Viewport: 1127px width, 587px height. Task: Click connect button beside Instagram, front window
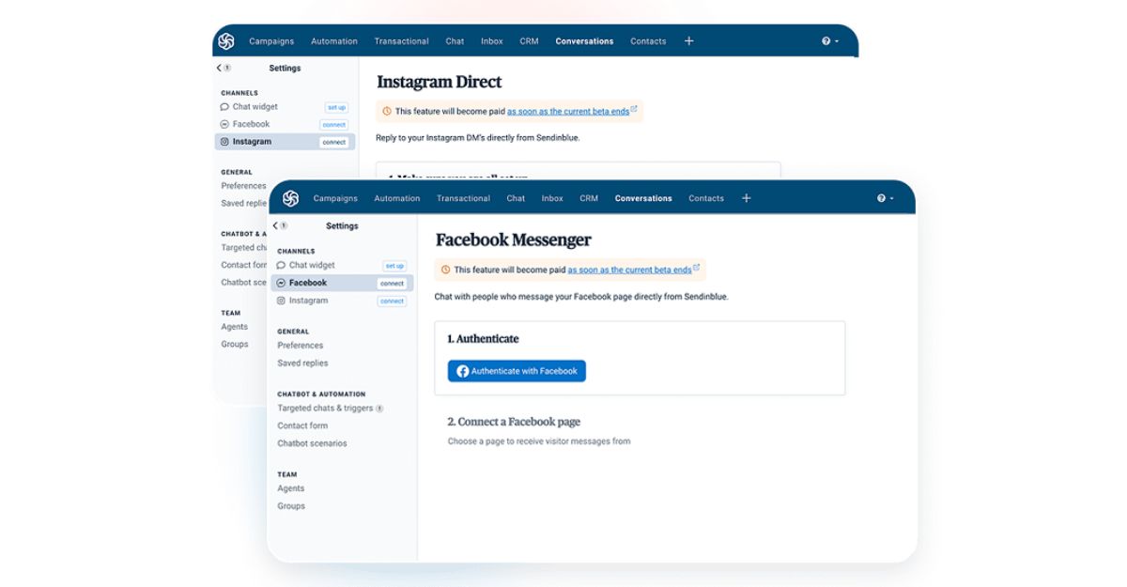click(x=392, y=301)
